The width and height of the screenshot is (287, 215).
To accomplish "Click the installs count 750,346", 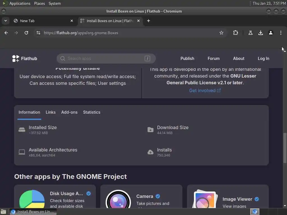I will coord(163,155).
